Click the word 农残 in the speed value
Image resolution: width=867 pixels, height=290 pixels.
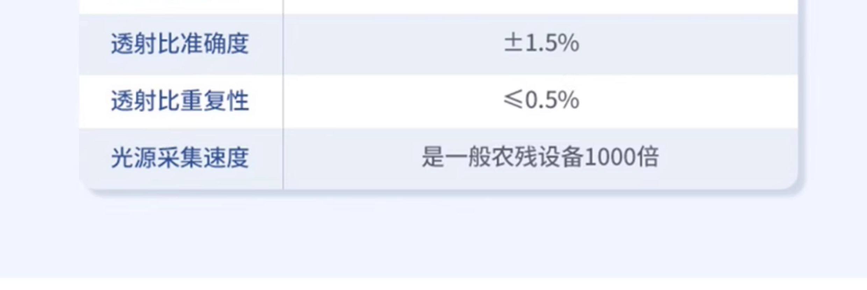pyautogui.click(x=514, y=157)
